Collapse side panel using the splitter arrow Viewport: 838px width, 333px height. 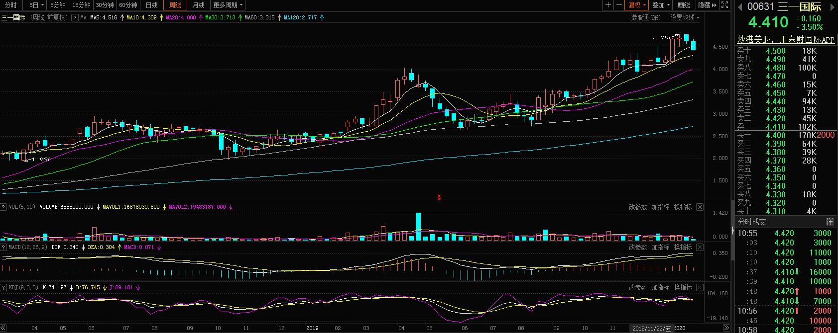(732, 230)
